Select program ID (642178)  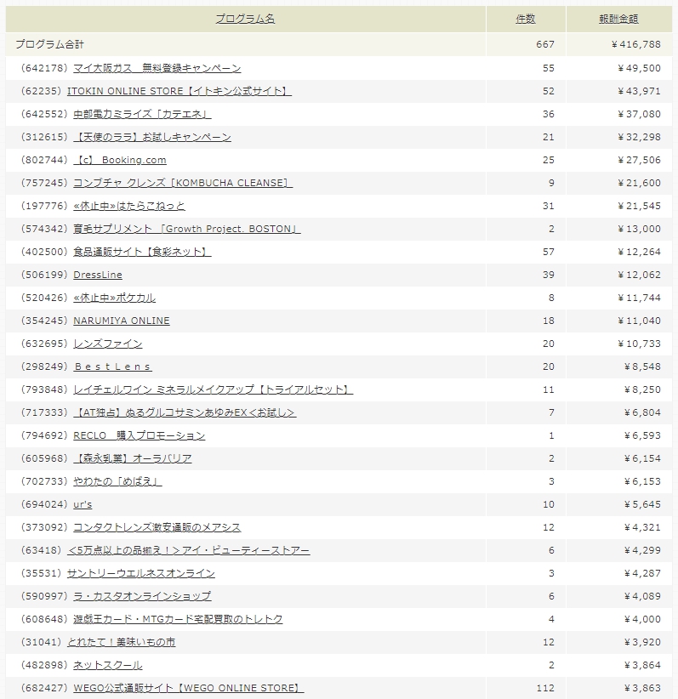coord(44,68)
